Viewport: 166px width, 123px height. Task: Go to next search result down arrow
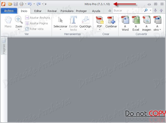[155, 10]
